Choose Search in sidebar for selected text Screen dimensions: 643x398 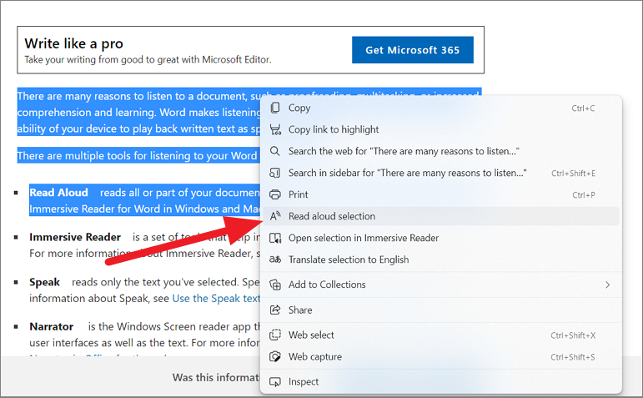coord(441,173)
